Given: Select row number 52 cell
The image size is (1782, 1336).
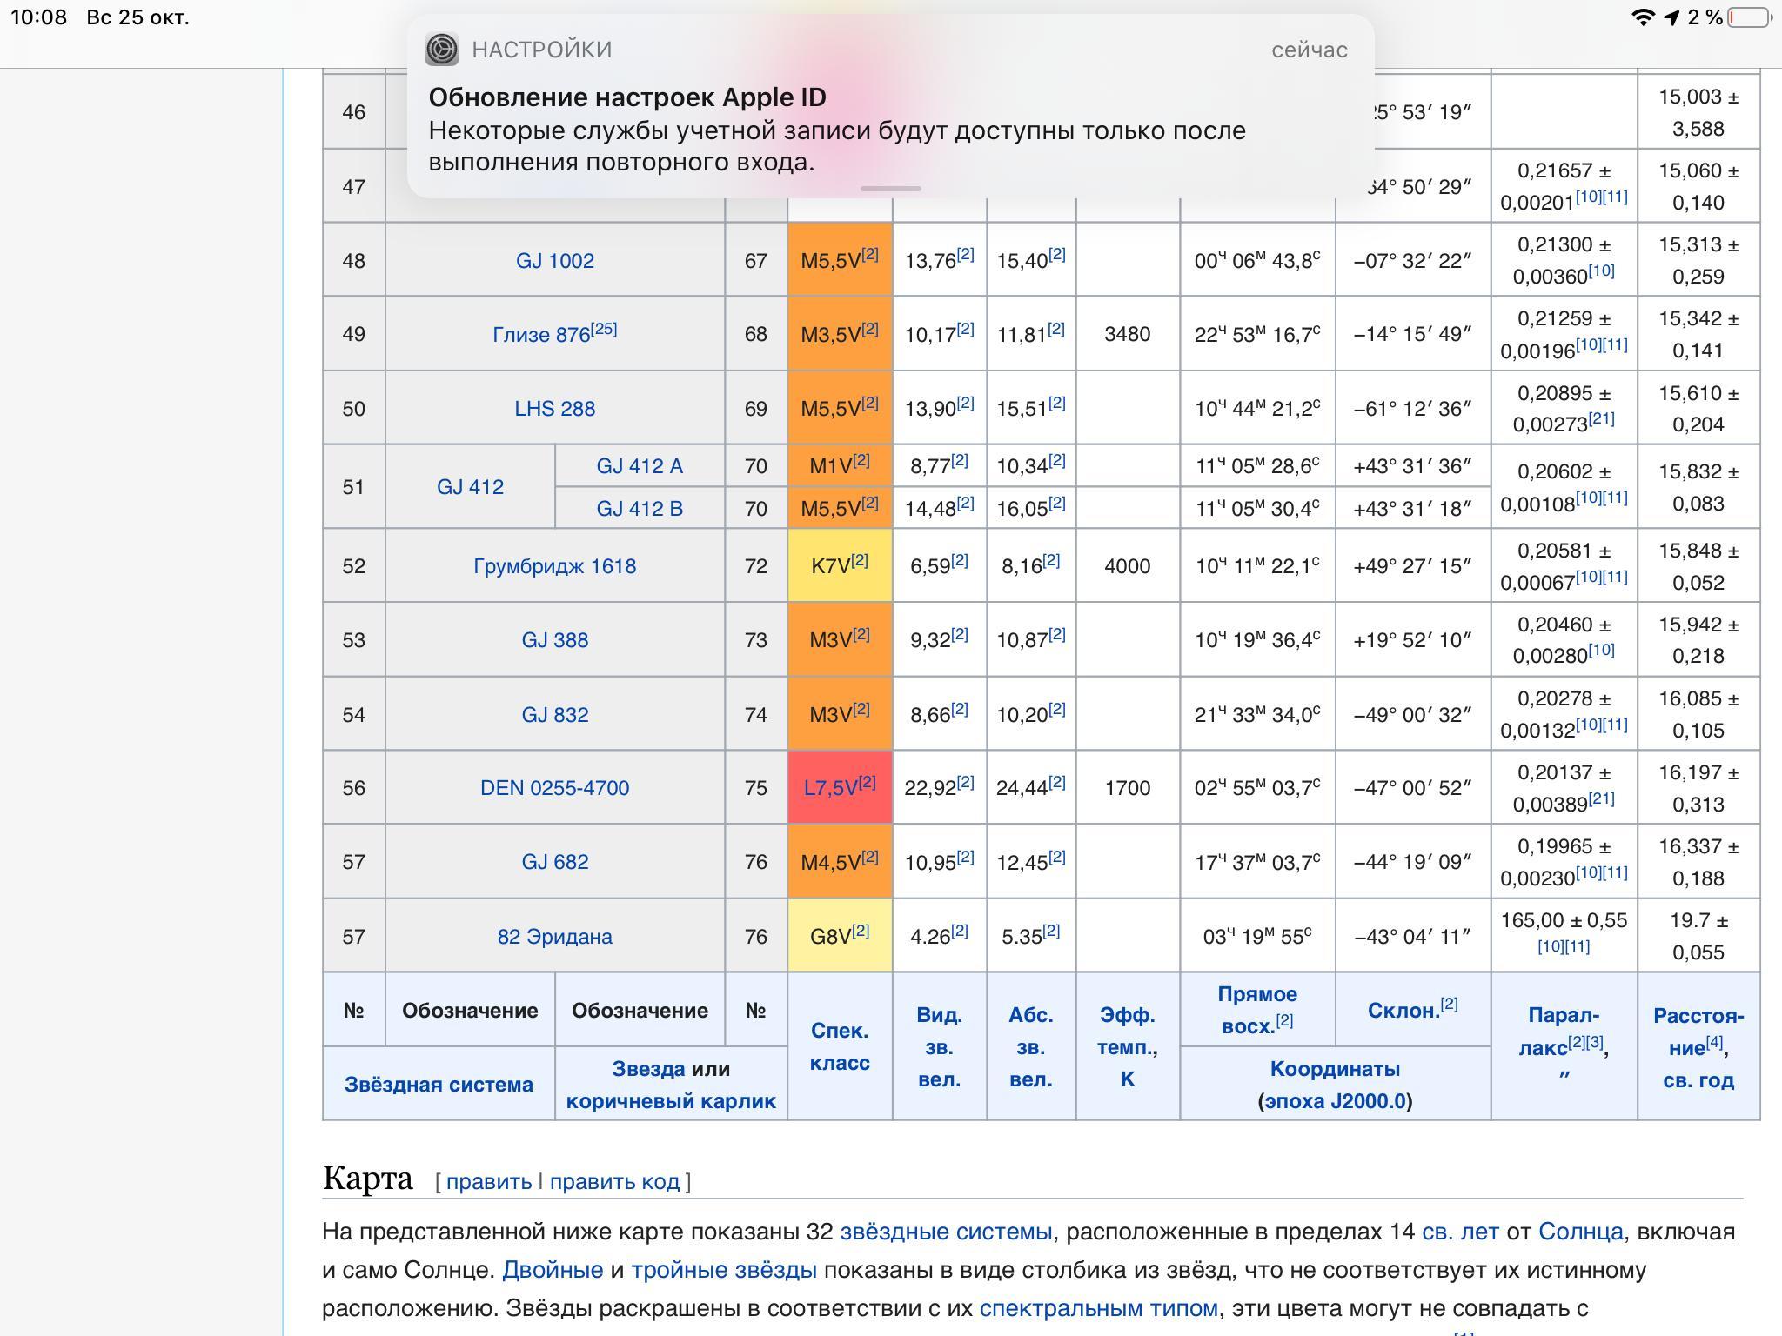Looking at the screenshot, I should click(353, 566).
